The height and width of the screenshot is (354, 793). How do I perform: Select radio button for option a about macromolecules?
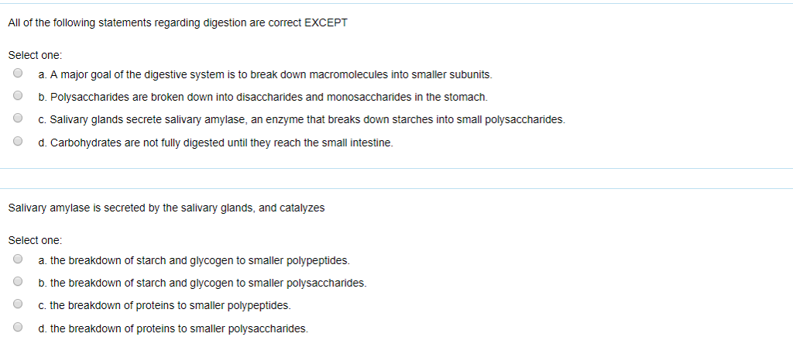click(17, 74)
